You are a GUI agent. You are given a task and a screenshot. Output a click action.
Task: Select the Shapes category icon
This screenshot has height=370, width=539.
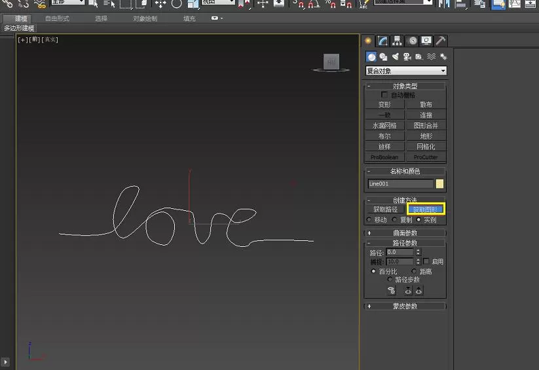pyautogui.click(x=383, y=57)
